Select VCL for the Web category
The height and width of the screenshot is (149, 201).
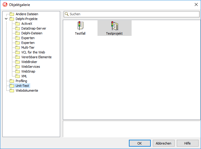tap(33, 52)
